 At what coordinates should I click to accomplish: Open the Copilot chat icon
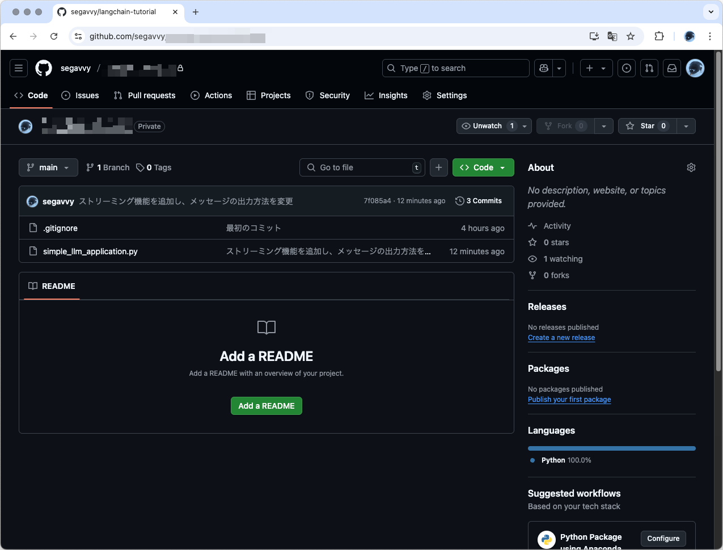click(544, 68)
